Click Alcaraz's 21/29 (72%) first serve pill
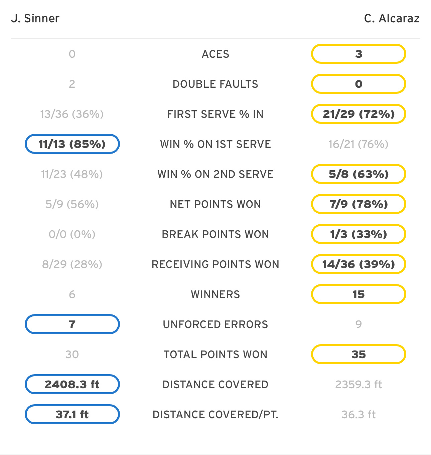Viewport: 431px width, 455px height. click(358, 114)
